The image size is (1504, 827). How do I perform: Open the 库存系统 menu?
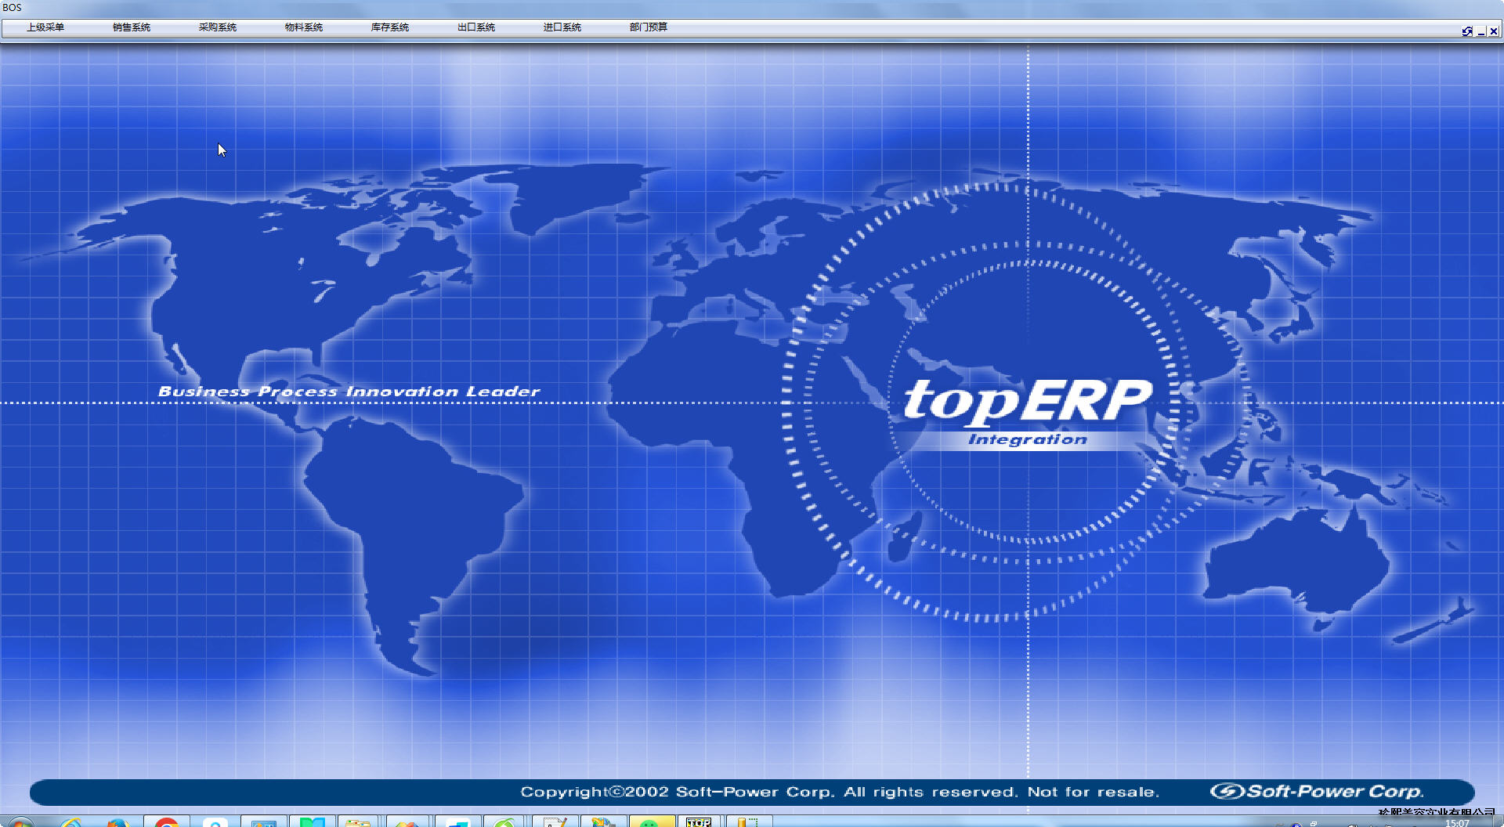coord(390,27)
